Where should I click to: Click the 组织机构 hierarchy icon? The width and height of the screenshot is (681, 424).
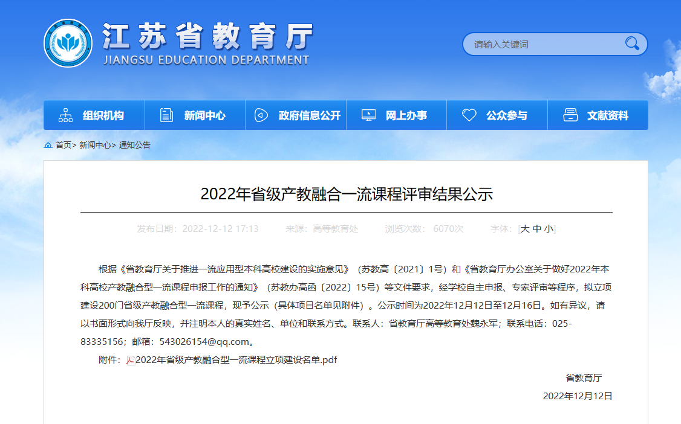(x=65, y=115)
